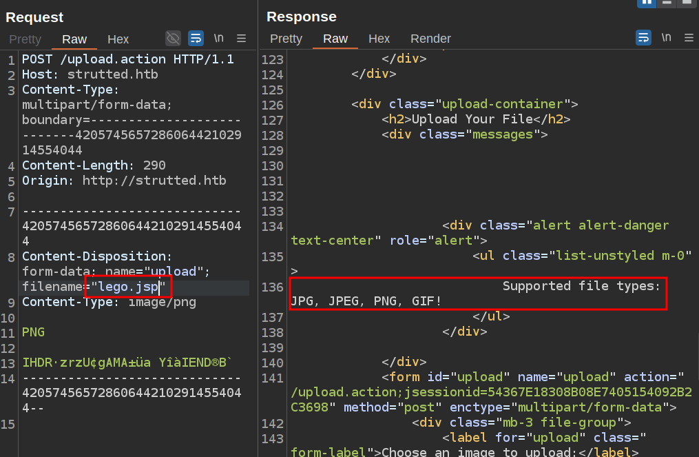Show non-printable characters (\n) in Response panel
699x457 pixels.
click(666, 38)
